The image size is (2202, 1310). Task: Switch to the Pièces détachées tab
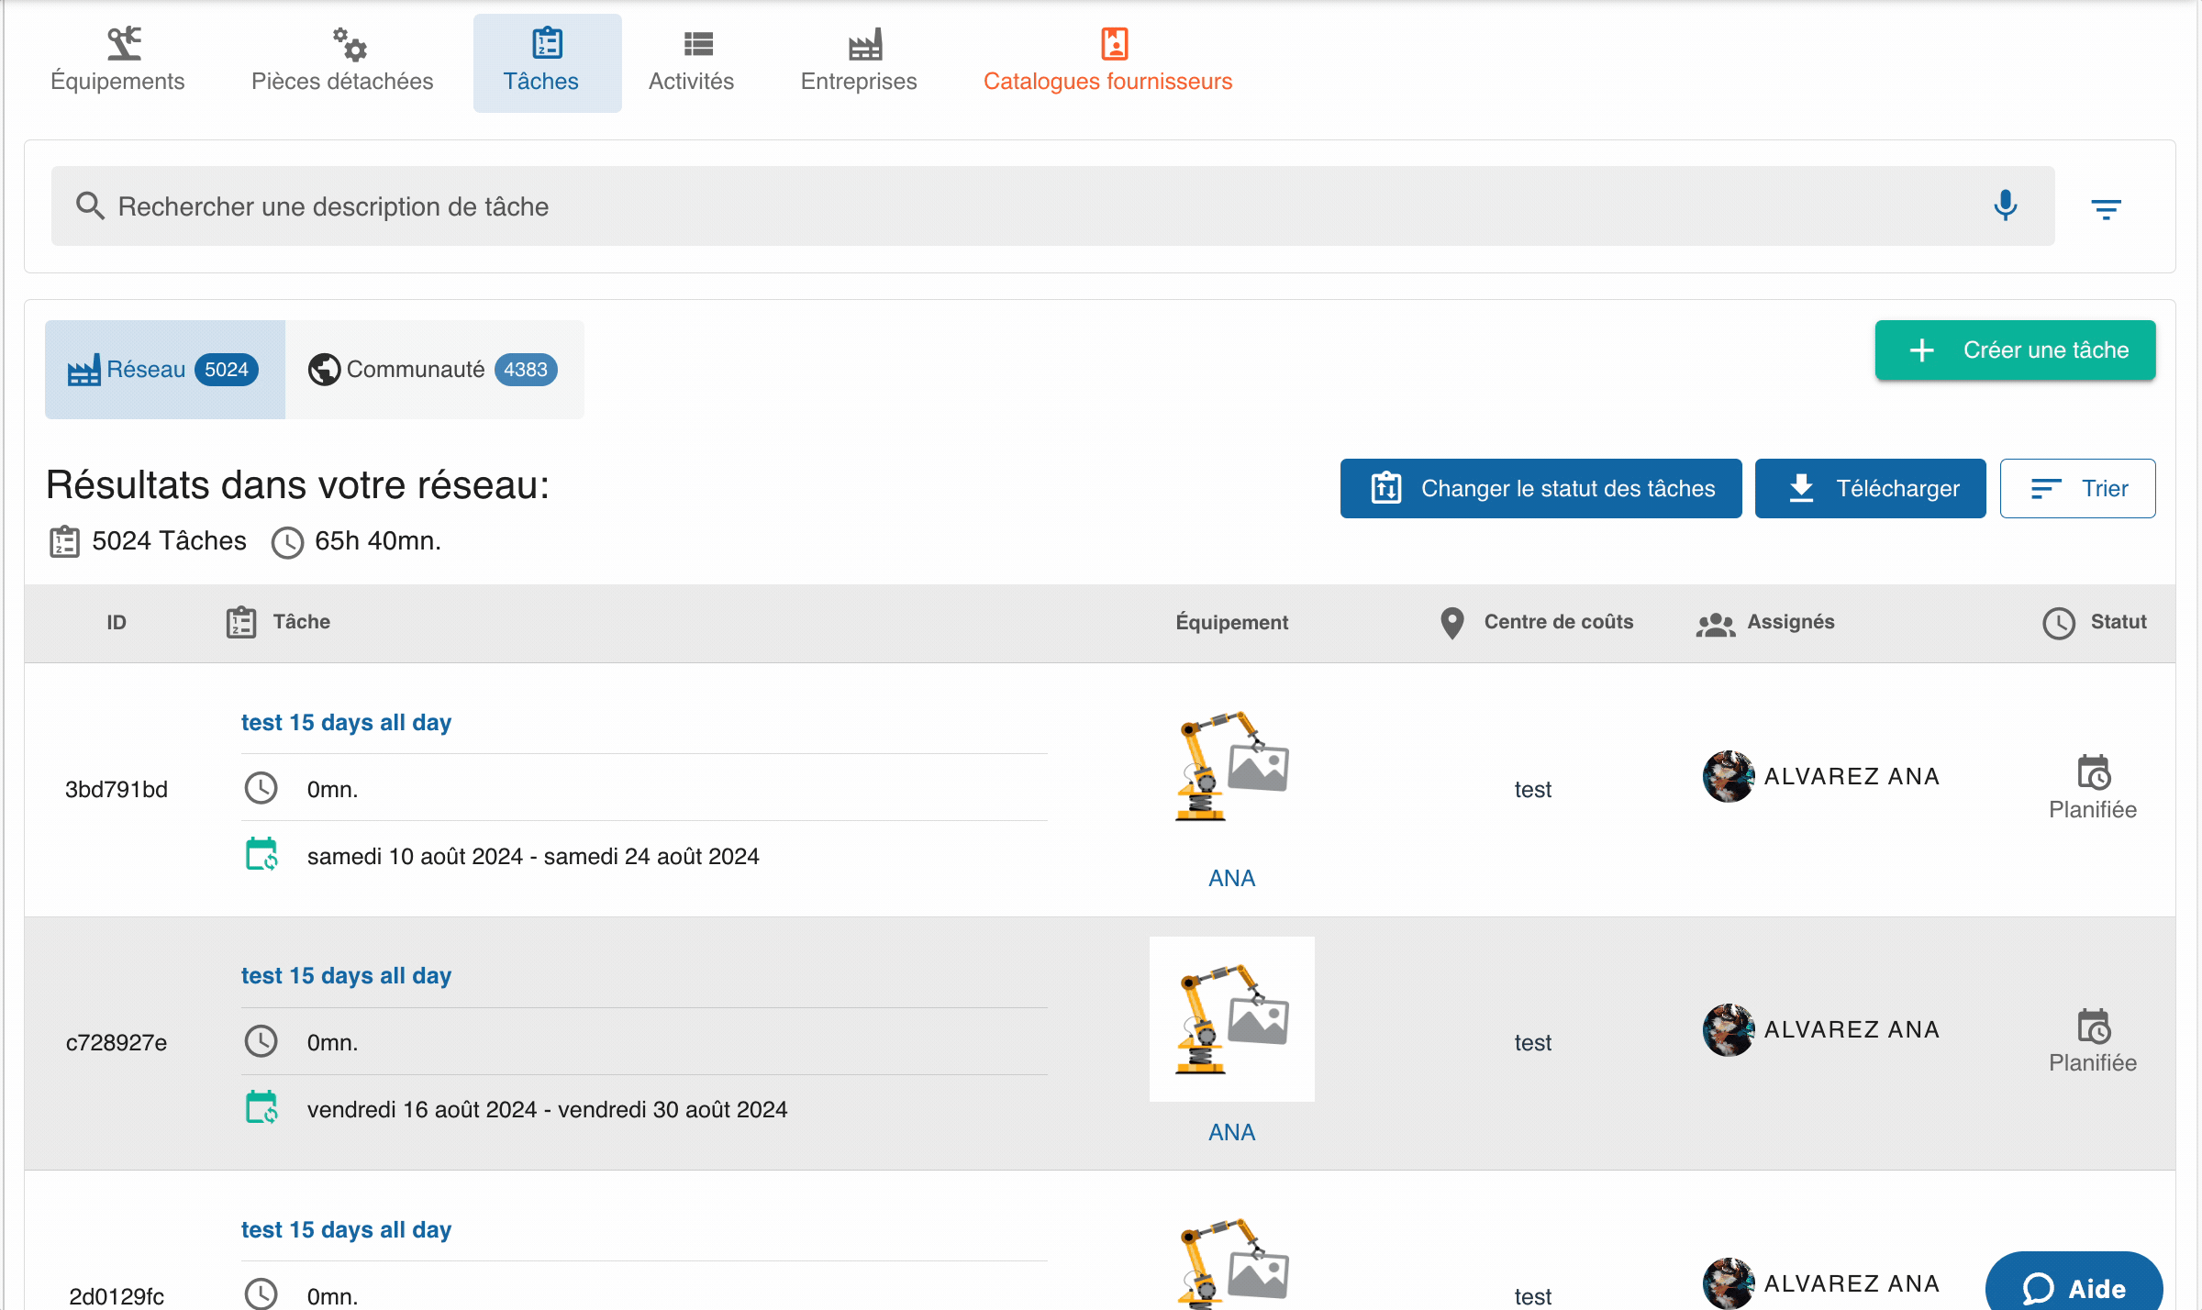pos(342,61)
